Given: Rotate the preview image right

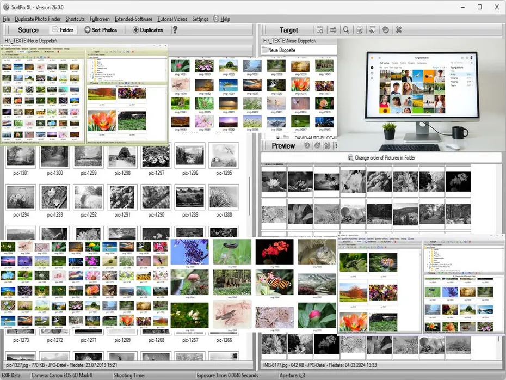Looking at the screenshot, I should [x=316, y=146].
